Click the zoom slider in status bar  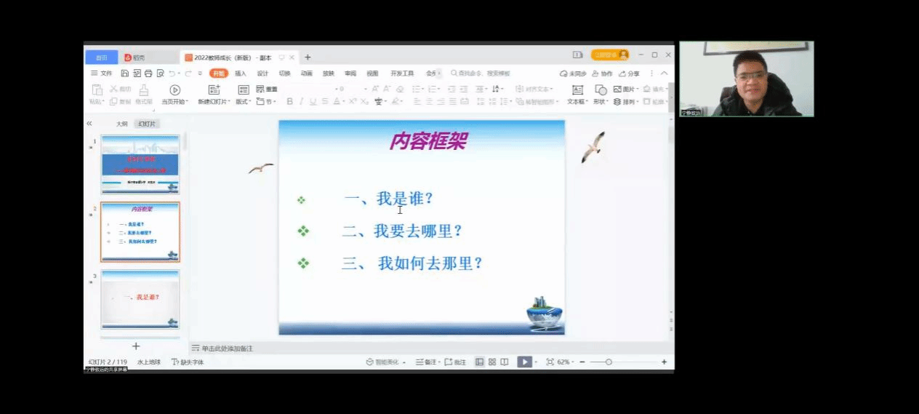click(x=609, y=362)
